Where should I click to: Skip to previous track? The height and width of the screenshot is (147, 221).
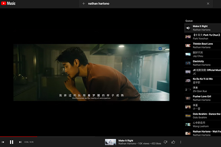click(x=3, y=142)
